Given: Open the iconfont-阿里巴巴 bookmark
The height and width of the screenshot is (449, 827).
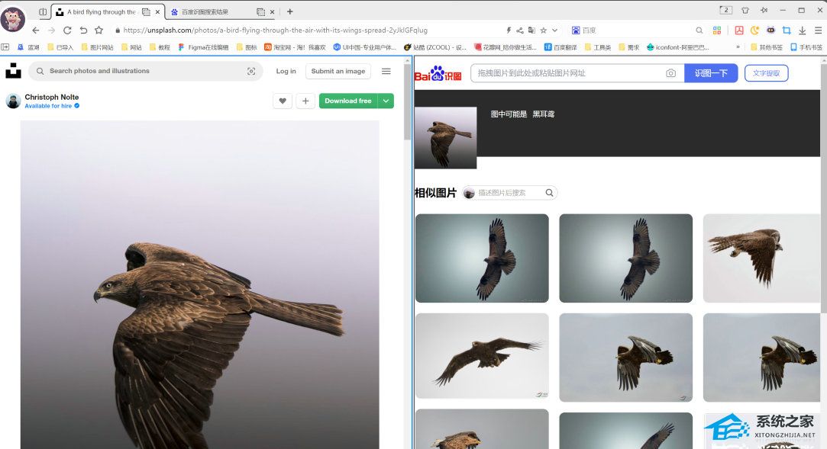Looking at the screenshot, I should tap(678, 47).
